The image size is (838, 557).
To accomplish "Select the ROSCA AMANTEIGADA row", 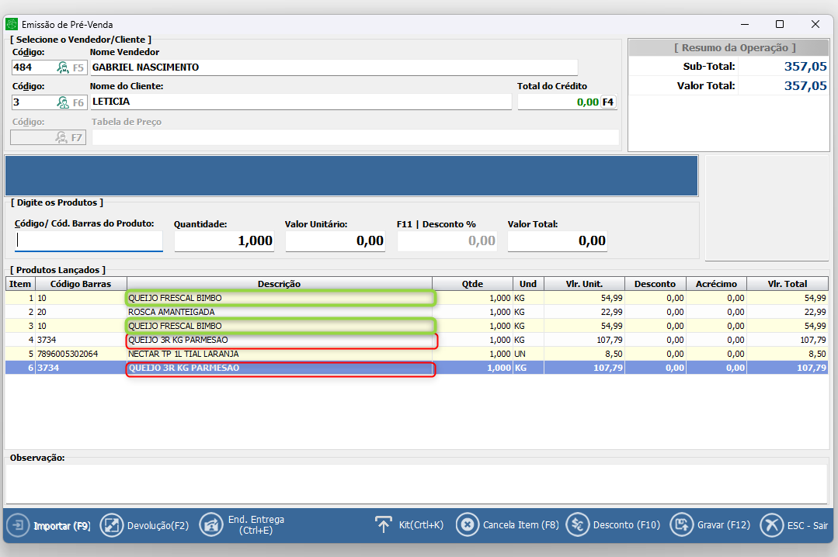I will (280, 312).
